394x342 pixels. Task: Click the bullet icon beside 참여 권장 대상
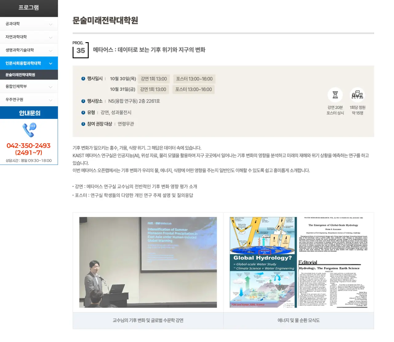pyautogui.click(x=83, y=124)
